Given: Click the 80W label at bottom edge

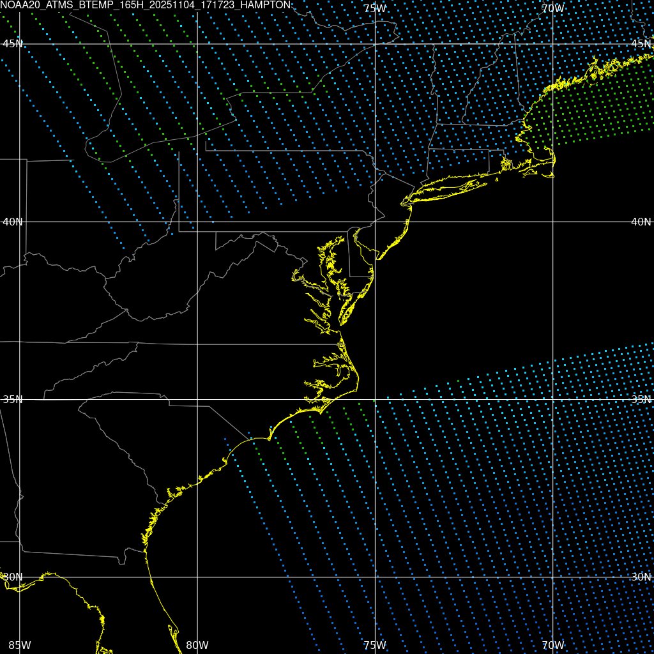Looking at the screenshot, I should [197, 645].
